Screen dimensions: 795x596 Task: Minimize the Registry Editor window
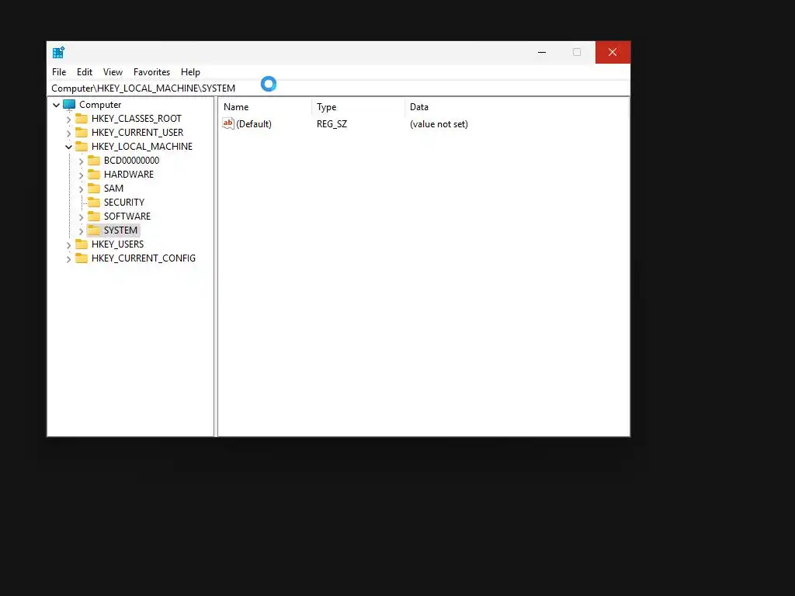click(x=542, y=52)
